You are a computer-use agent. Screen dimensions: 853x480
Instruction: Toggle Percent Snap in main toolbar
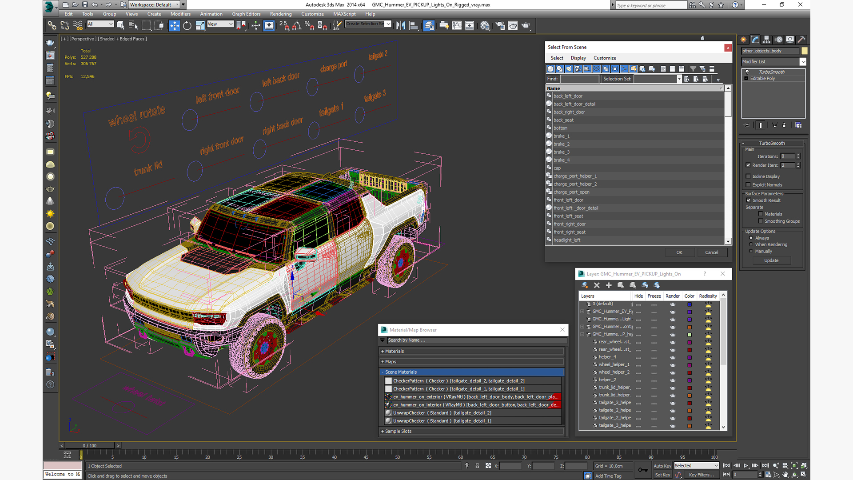(x=310, y=26)
